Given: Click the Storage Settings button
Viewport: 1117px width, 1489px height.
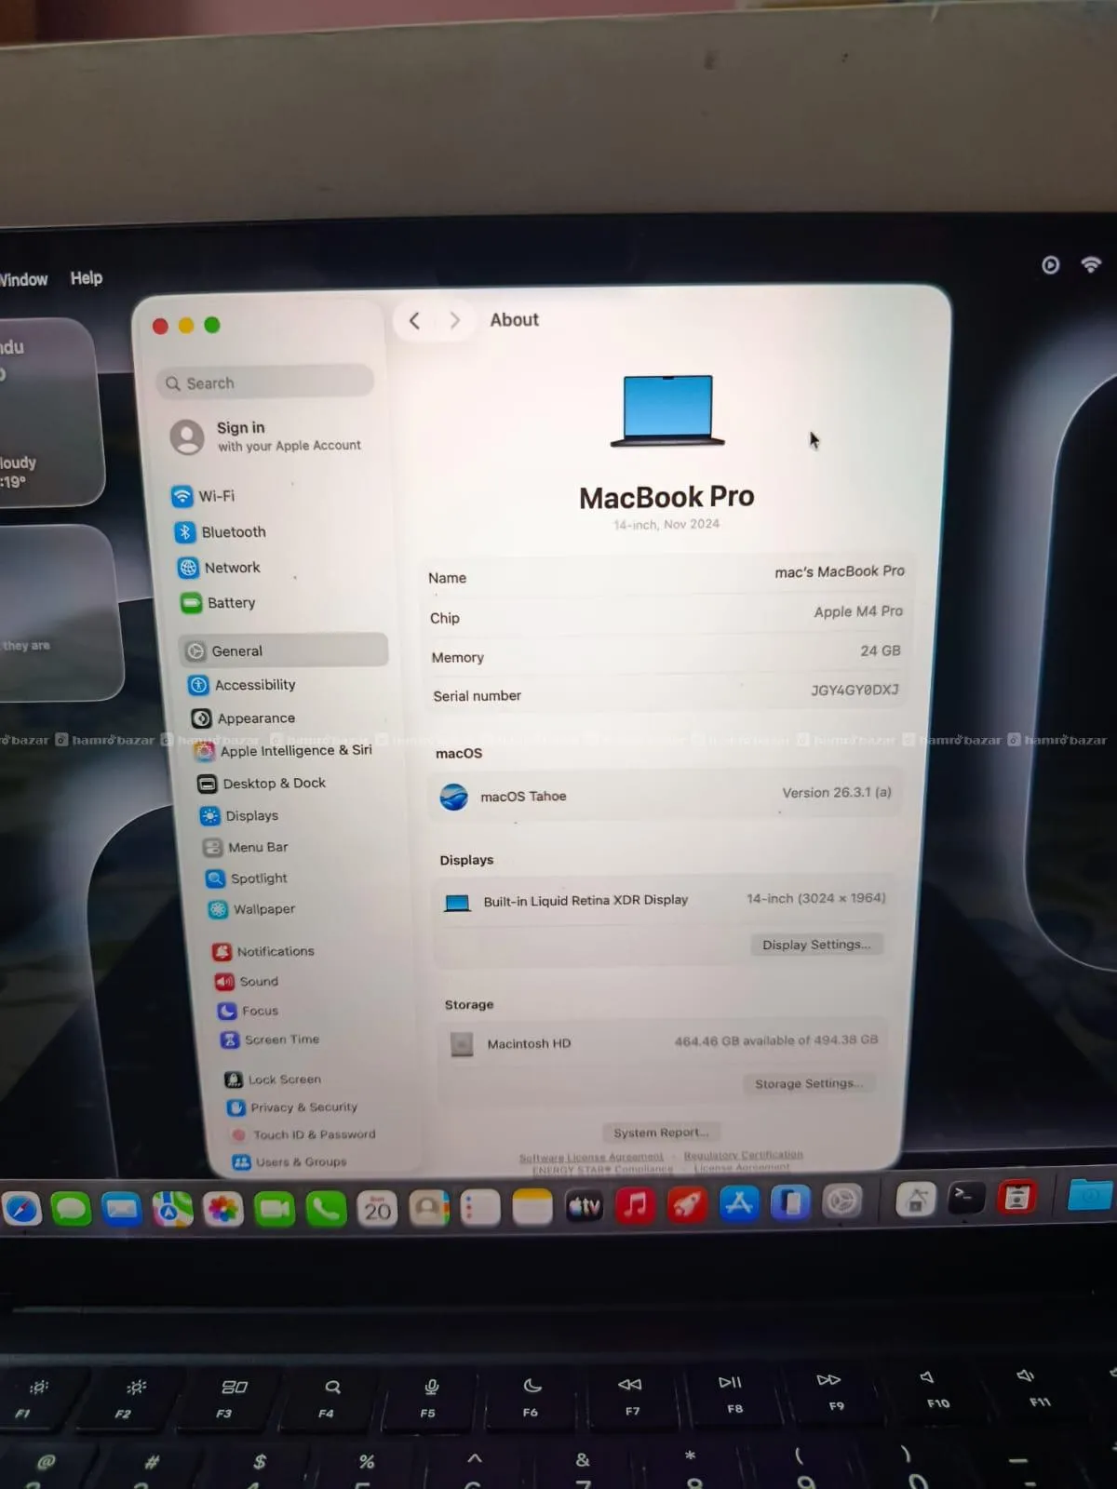Looking at the screenshot, I should click(x=809, y=1083).
